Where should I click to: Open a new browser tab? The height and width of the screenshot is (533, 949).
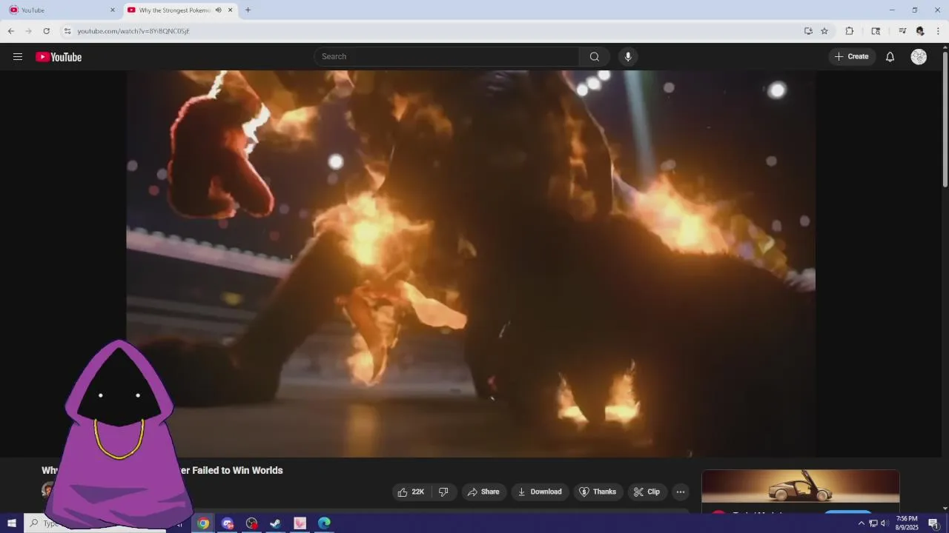pos(248,10)
